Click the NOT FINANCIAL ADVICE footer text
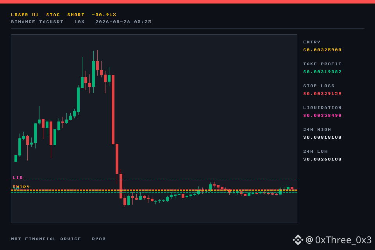 pyautogui.click(x=46, y=239)
